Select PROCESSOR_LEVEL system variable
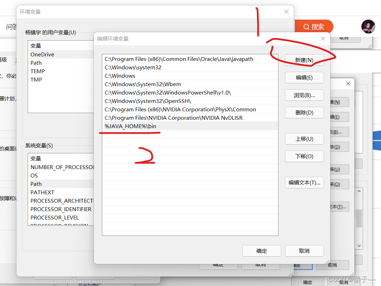Viewport: 381px width, 286px height. coord(61,217)
